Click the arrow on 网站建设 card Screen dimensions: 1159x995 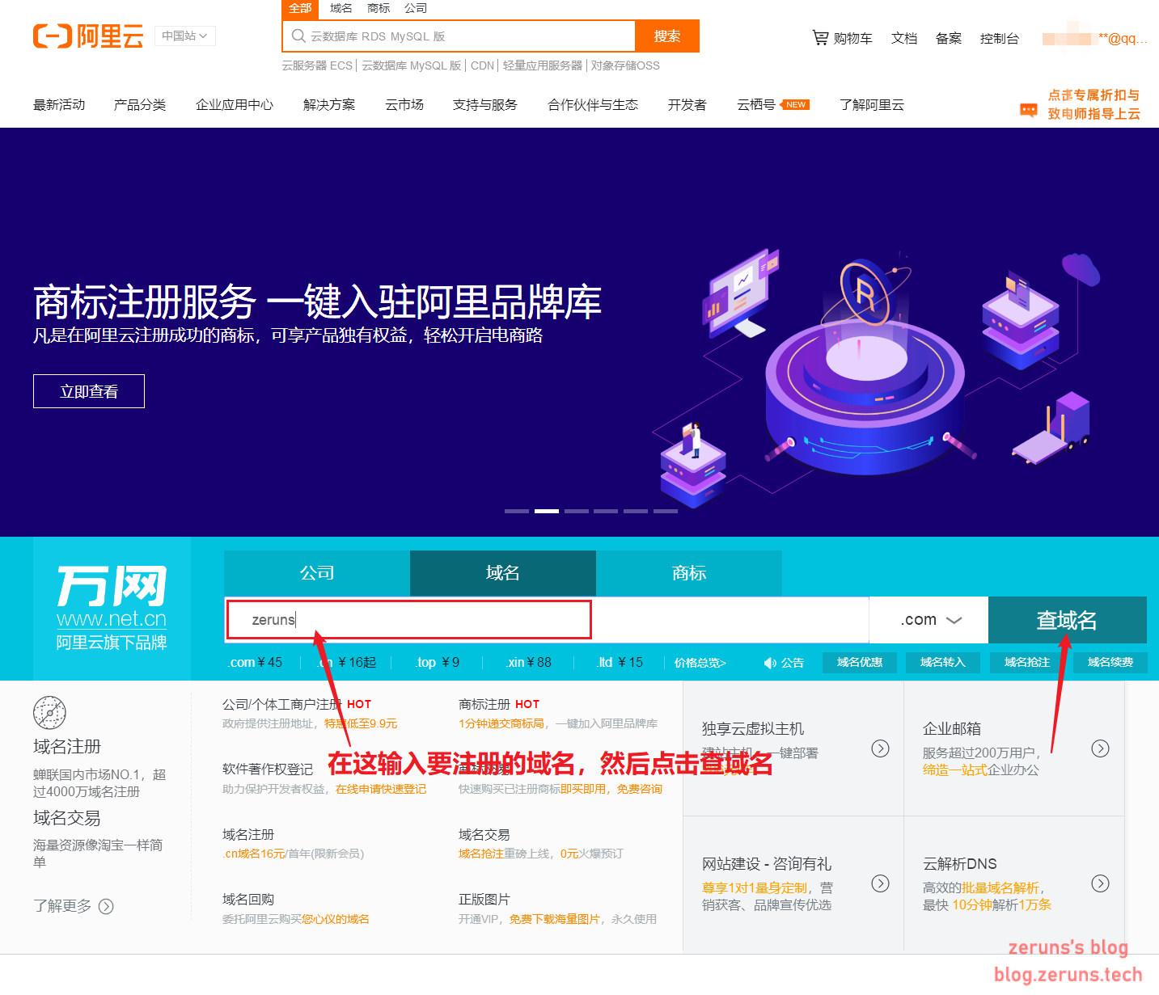coord(880,883)
